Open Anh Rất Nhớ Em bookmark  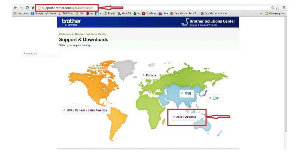click(184, 13)
